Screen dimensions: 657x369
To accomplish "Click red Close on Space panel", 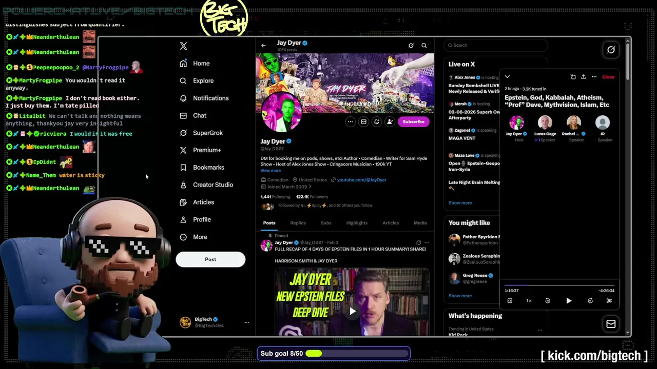I will pos(608,77).
